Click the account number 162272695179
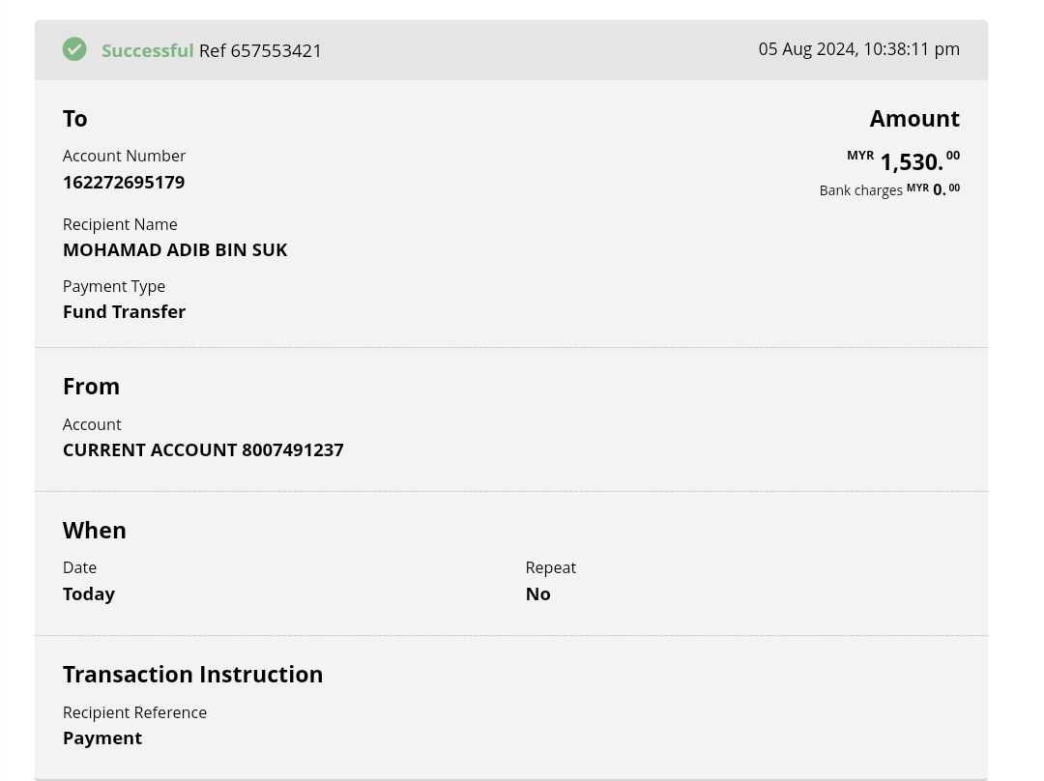 (124, 182)
